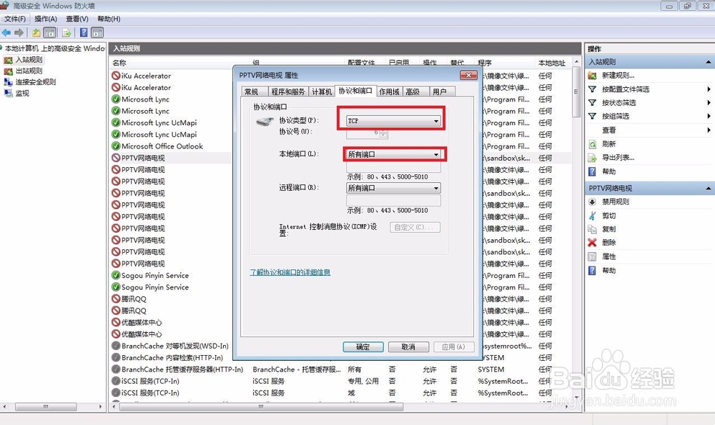Expand 按状态筛选 submenu arrow
715x425 pixels.
pos(709,103)
